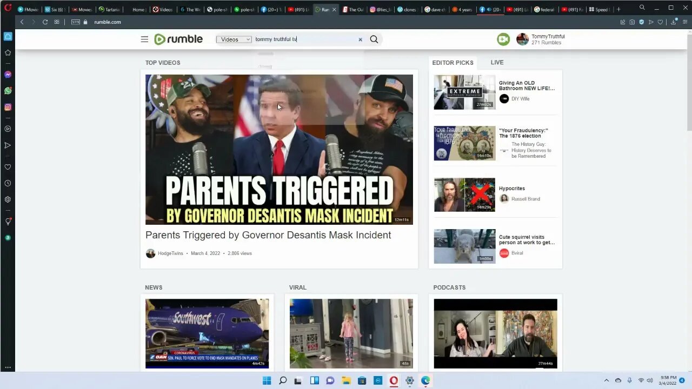
Task: Click the green upload video camera icon
Action: (503, 39)
